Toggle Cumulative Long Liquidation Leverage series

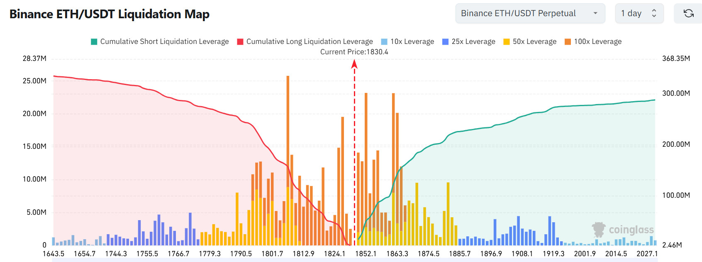click(x=310, y=41)
